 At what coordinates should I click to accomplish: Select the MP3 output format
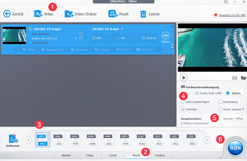tap(43, 140)
